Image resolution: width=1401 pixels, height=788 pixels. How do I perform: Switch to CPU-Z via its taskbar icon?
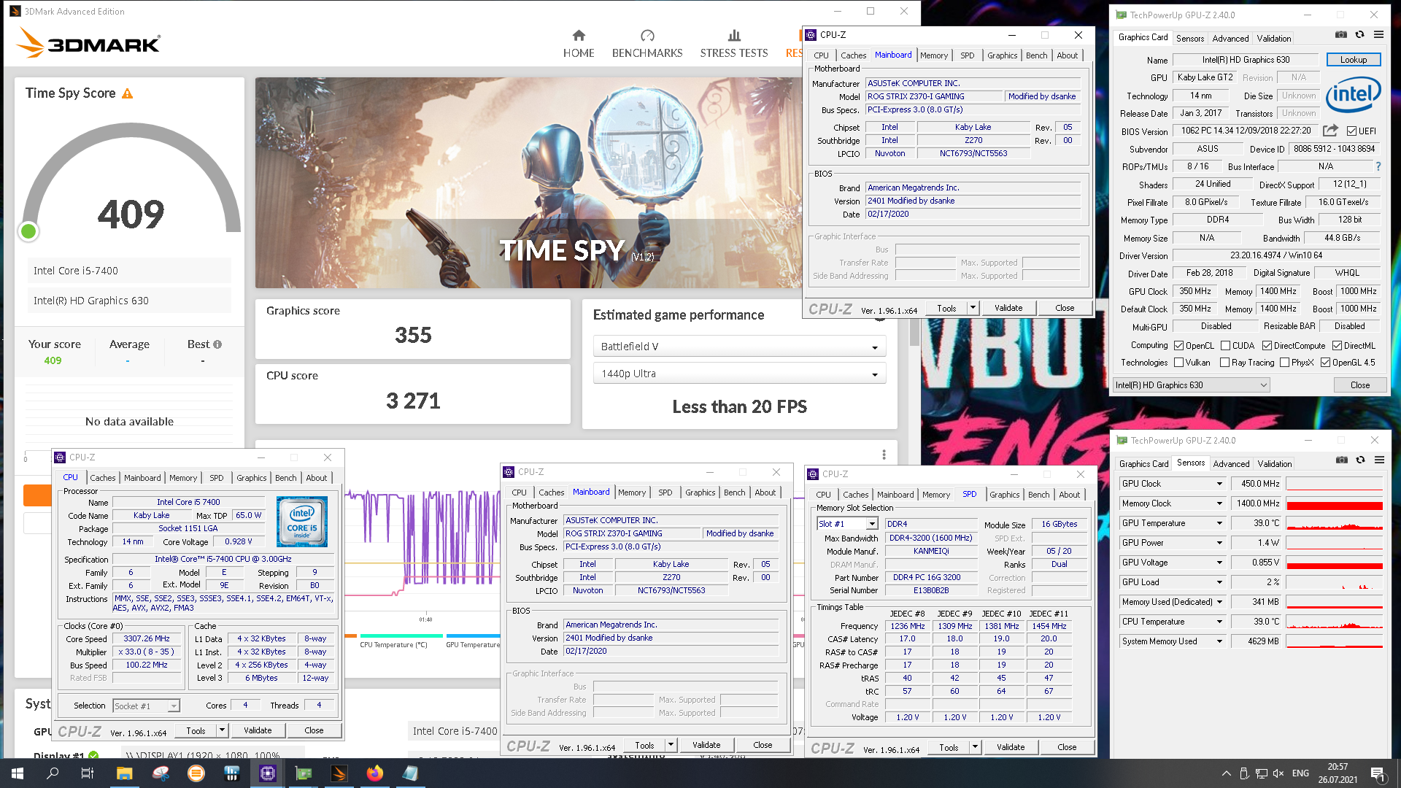pyautogui.click(x=268, y=773)
